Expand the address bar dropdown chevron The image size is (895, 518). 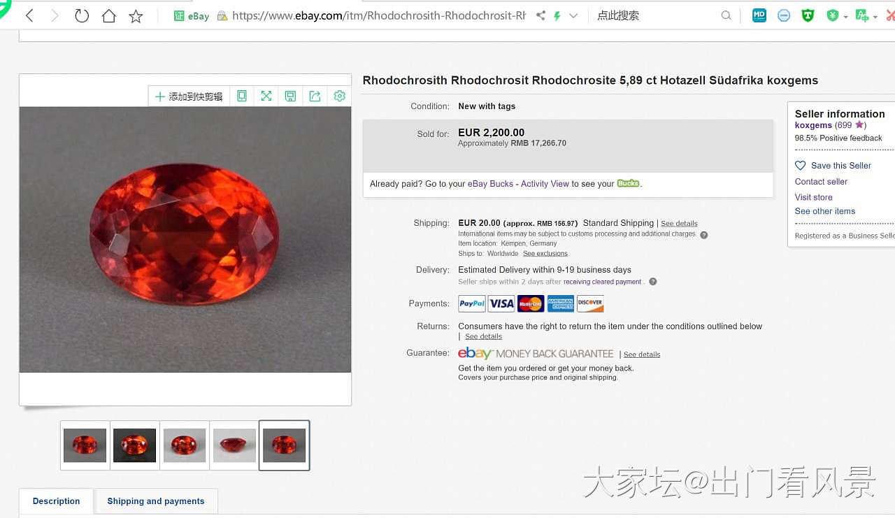pyautogui.click(x=573, y=15)
